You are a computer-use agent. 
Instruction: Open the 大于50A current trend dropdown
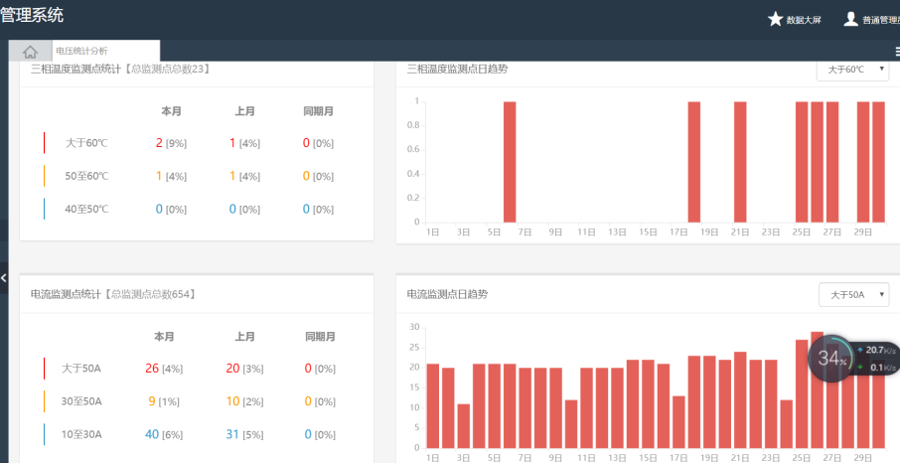pos(852,295)
